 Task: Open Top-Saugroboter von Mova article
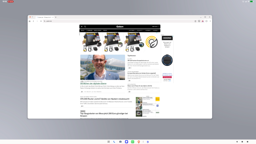(x=104, y=115)
